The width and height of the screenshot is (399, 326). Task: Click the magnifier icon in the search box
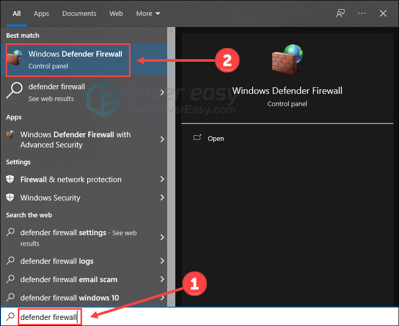(x=10, y=317)
